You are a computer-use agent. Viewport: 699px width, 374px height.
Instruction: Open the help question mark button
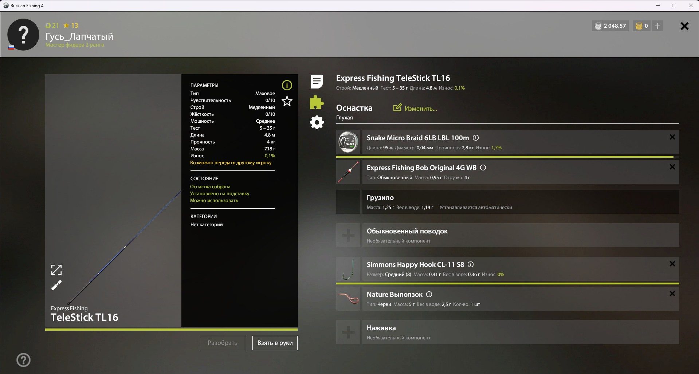coord(24,360)
